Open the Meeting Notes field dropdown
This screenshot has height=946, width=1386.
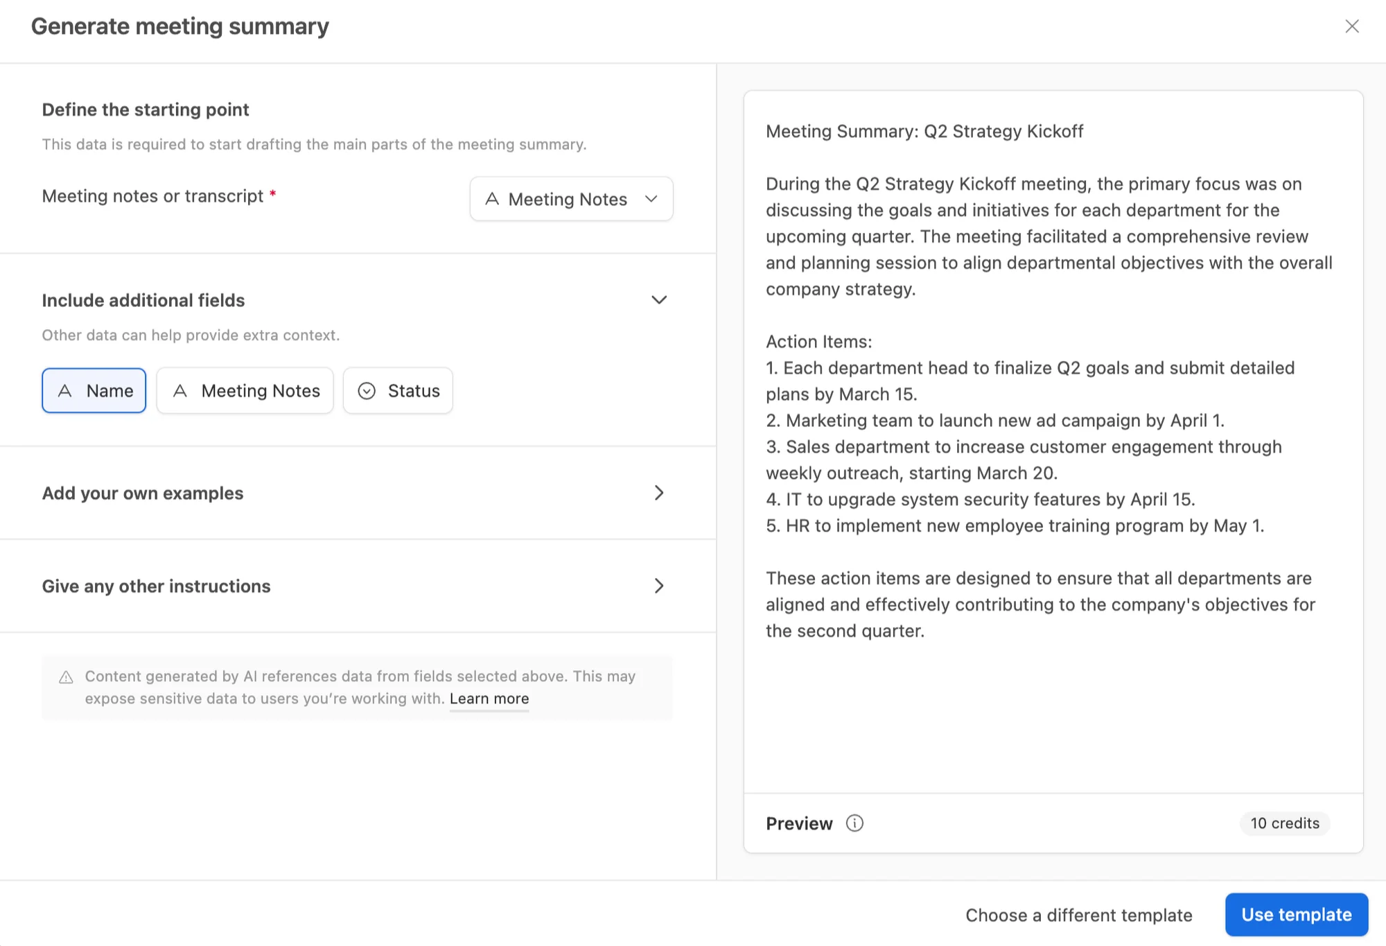(x=571, y=199)
